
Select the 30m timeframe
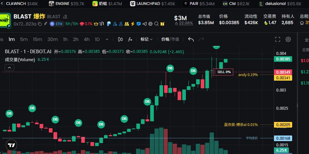[52, 39]
